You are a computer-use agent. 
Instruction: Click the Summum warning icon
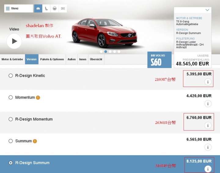point(35,141)
